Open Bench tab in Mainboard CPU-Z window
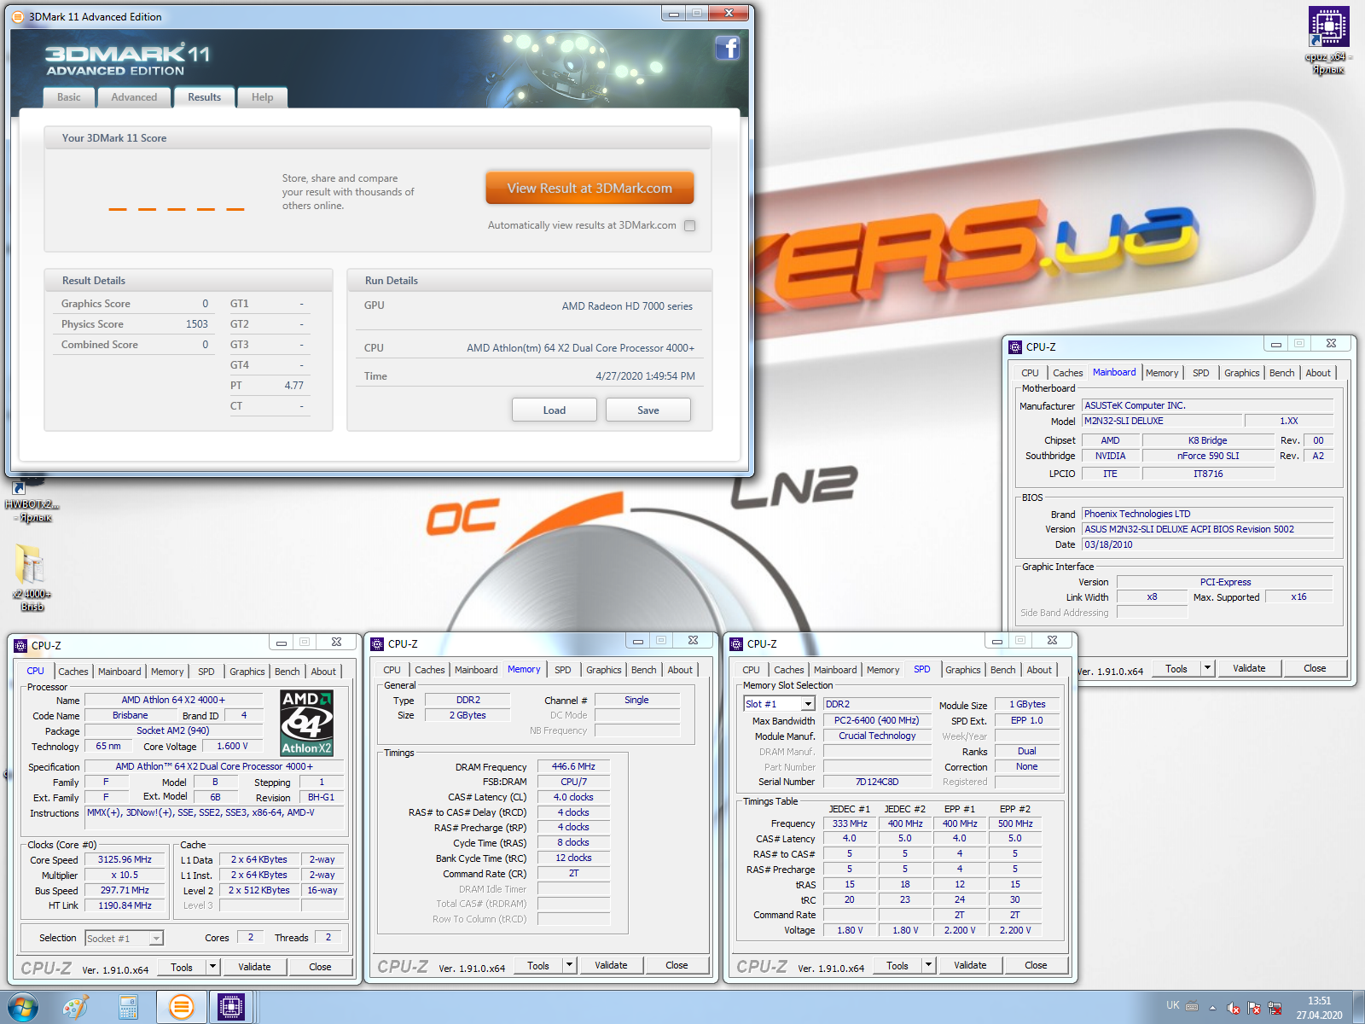Viewport: 1365px width, 1024px height. 1281,373
